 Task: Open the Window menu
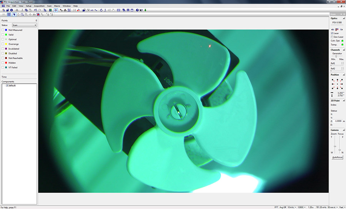coord(67,6)
